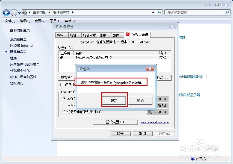This screenshot has width=233, height=164.
Task: Open 时钟、语言和区域 category
Action: (23, 77)
